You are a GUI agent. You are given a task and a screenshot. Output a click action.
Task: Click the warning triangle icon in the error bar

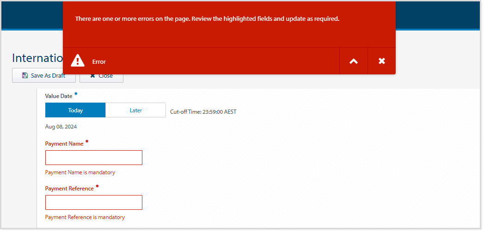point(78,61)
